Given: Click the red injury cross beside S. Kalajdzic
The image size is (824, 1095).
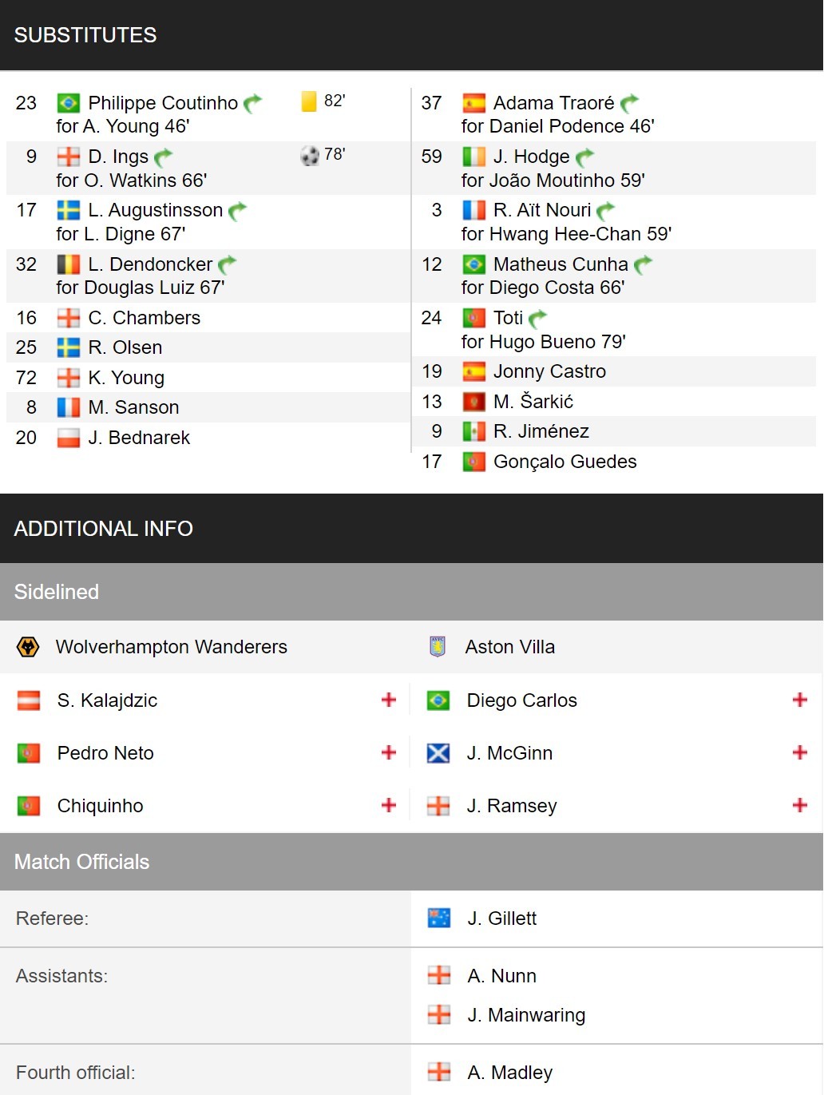Looking at the screenshot, I should pyautogui.click(x=389, y=700).
